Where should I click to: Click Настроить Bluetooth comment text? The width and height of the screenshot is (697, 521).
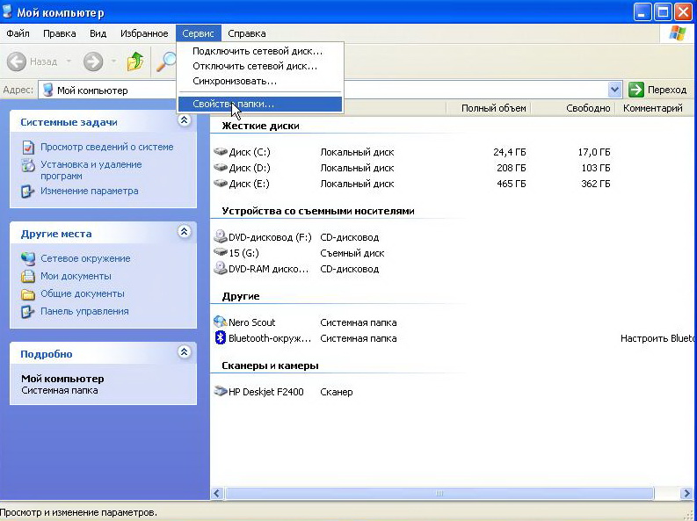[657, 338]
